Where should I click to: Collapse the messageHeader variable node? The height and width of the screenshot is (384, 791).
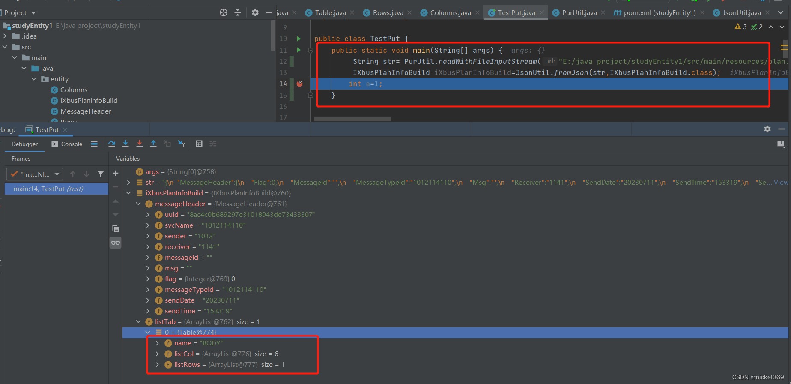(x=138, y=204)
